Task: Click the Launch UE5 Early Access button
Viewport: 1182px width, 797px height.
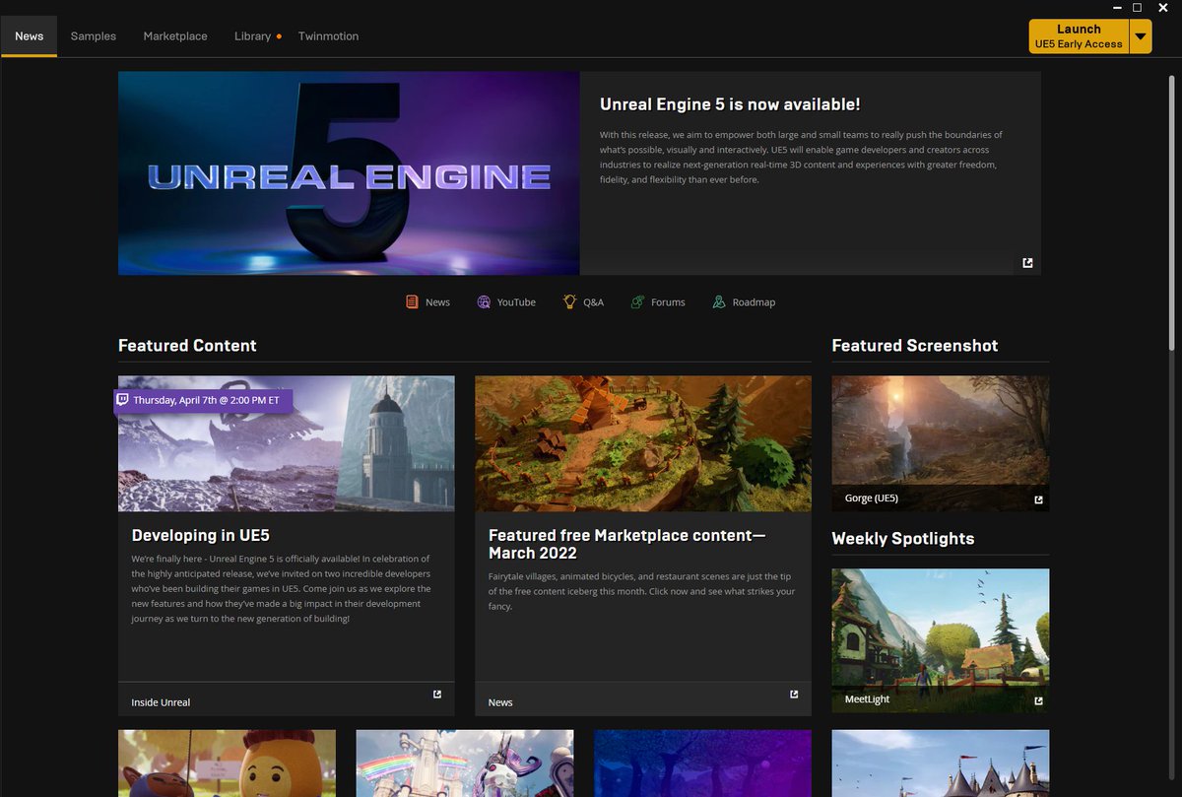Action: (x=1079, y=35)
